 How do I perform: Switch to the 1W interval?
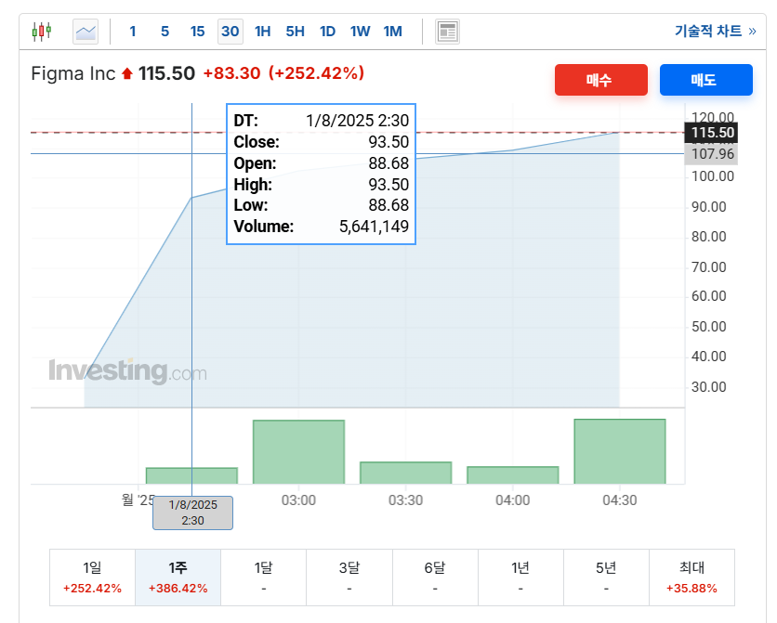tap(361, 32)
